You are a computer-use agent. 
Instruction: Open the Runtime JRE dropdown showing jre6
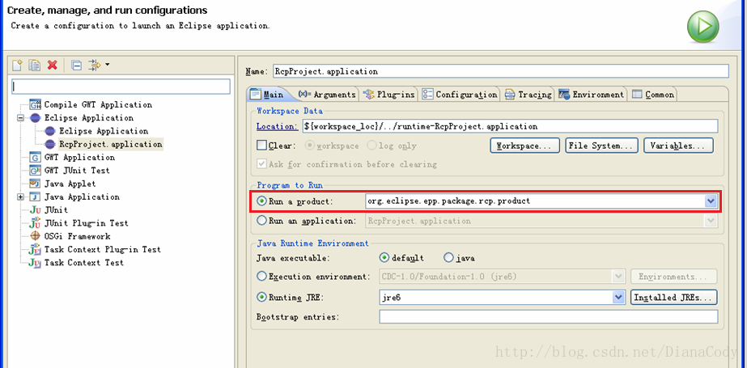(x=619, y=297)
